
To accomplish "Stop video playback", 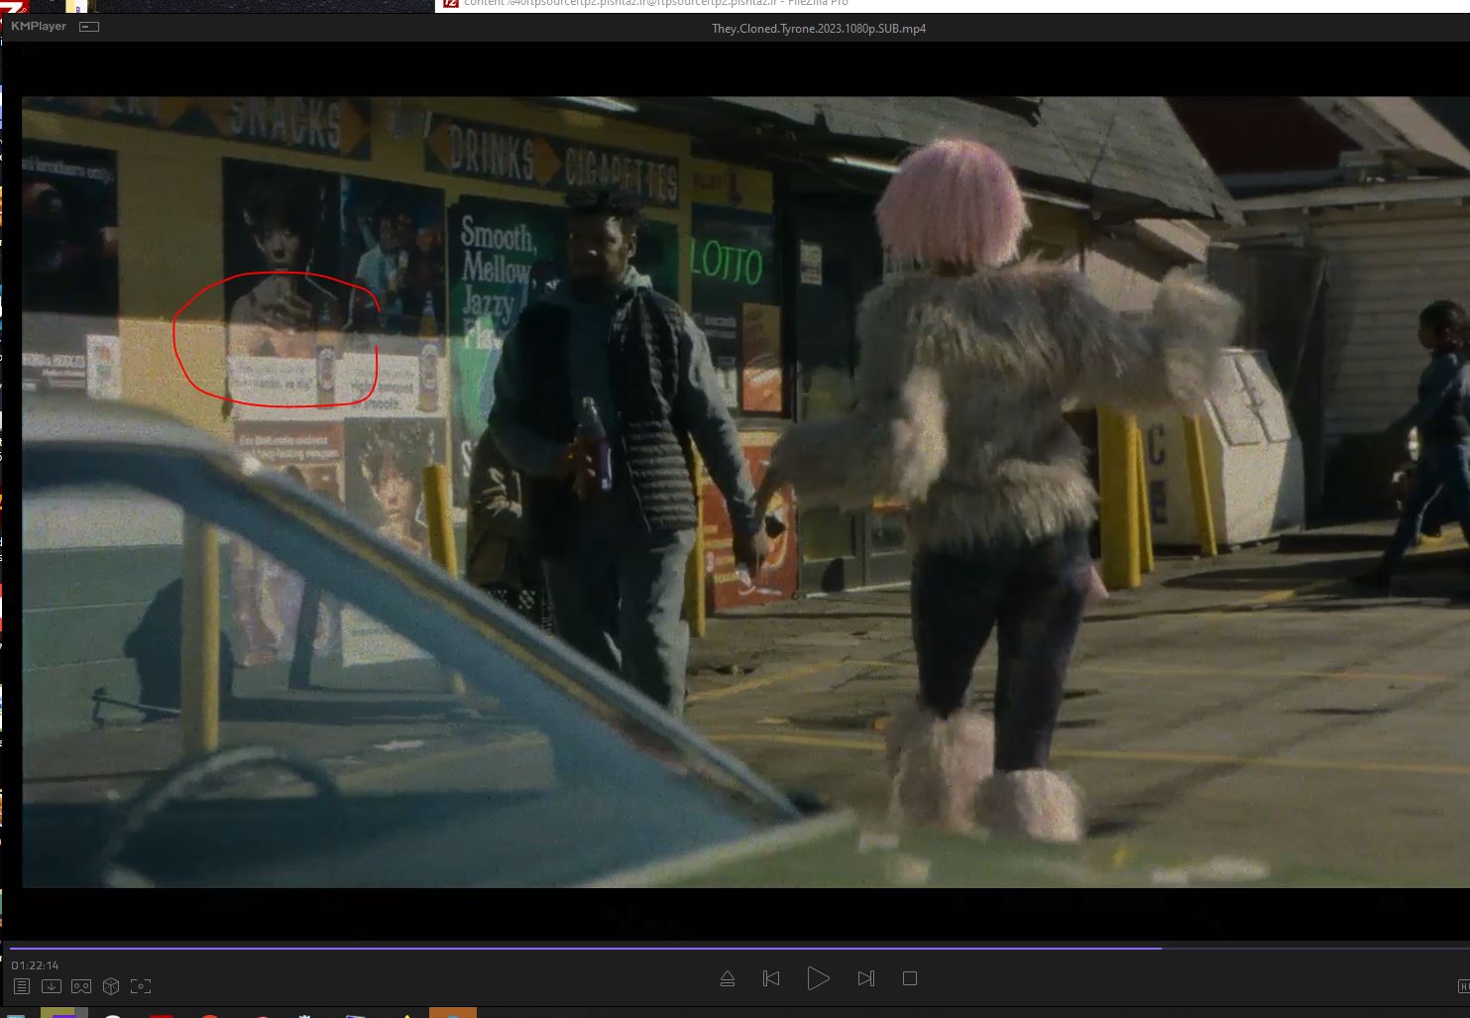I will tap(910, 978).
